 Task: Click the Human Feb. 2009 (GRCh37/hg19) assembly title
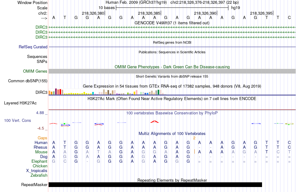pyautogui.click(x=136, y=2)
